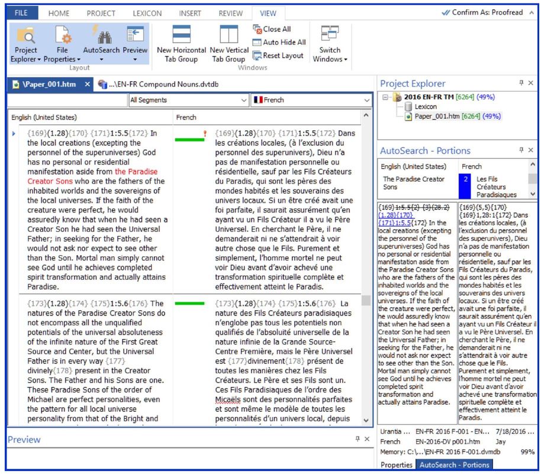Open the EN-FR Compound Nouns.dvtdb tab
The image size is (541, 474).
tap(159, 85)
